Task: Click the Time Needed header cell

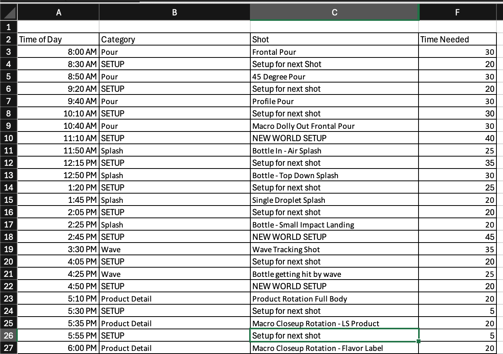Action: pos(457,39)
